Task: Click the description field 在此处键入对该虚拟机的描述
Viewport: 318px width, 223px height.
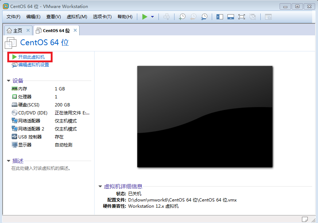Action: pyautogui.click(x=41, y=168)
